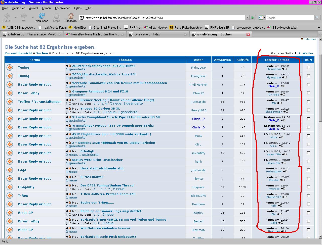Open the Startseite home button
The height and width of the screenshot is (245, 322).
(71, 17)
